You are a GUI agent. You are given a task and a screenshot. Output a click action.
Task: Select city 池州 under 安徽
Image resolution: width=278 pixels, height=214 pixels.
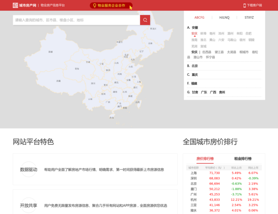(x=221, y=33)
